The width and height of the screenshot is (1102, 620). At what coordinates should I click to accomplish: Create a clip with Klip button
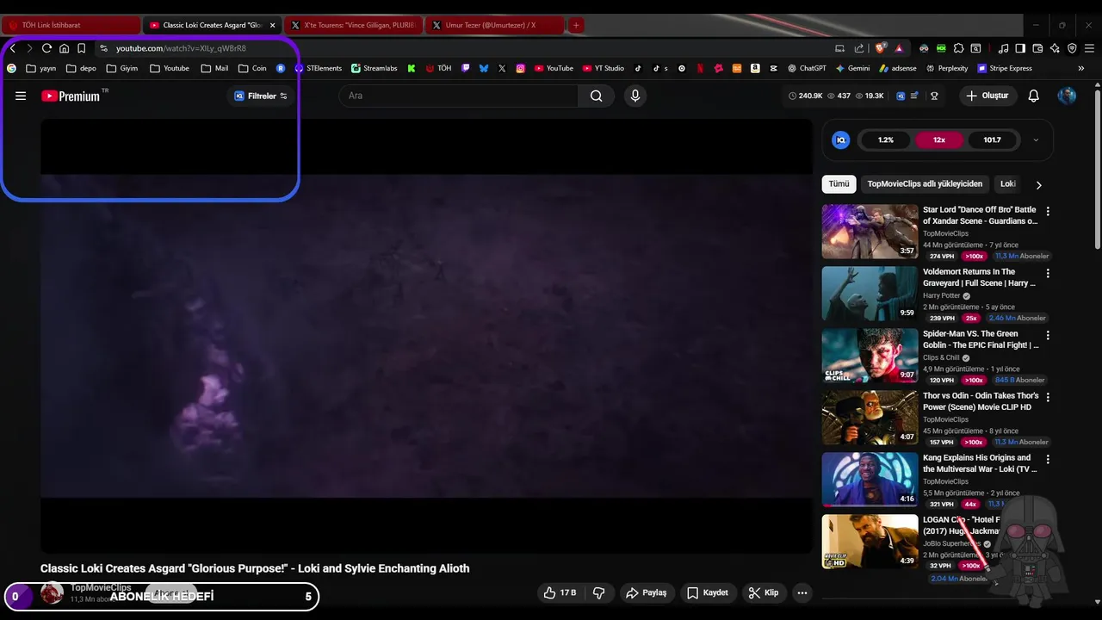click(763, 592)
